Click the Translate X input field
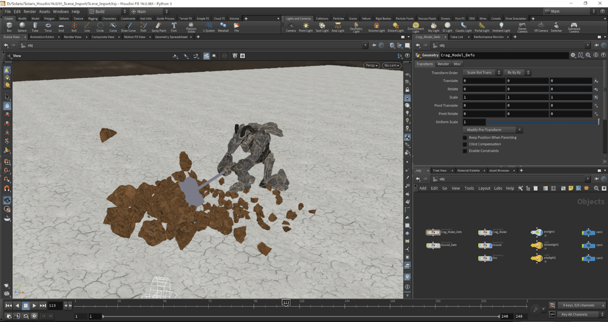 click(x=483, y=81)
